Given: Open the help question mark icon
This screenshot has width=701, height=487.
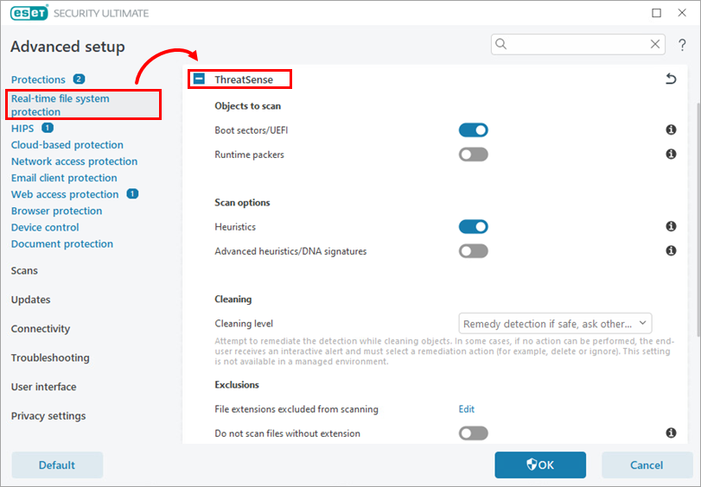Looking at the screenshot, I should (682, 45).
